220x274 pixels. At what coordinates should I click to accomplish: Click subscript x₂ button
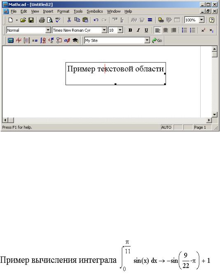click(x=211, y=30)
